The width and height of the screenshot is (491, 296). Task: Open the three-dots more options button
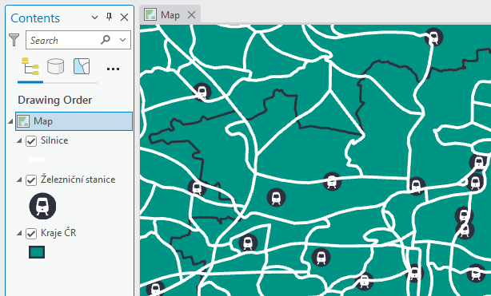pos(113,69)
